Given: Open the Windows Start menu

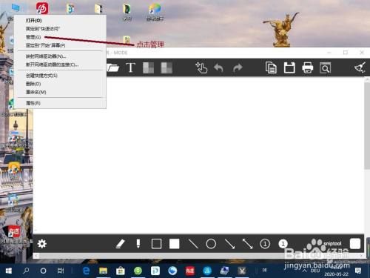Looking at the screenshot, I should (x=9, y=271).
